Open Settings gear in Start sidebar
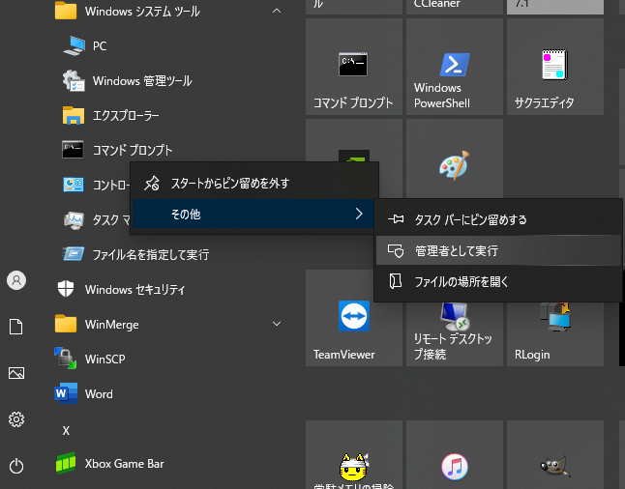Viewport: 625px width, 489px height. 16,419
